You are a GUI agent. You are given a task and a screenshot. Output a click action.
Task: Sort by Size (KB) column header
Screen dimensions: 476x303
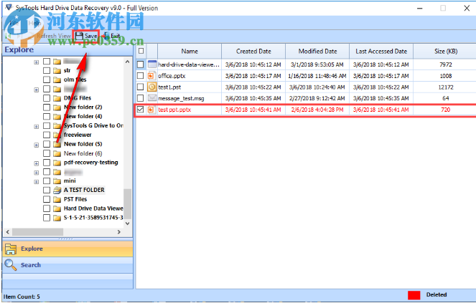tap(445, 51)
